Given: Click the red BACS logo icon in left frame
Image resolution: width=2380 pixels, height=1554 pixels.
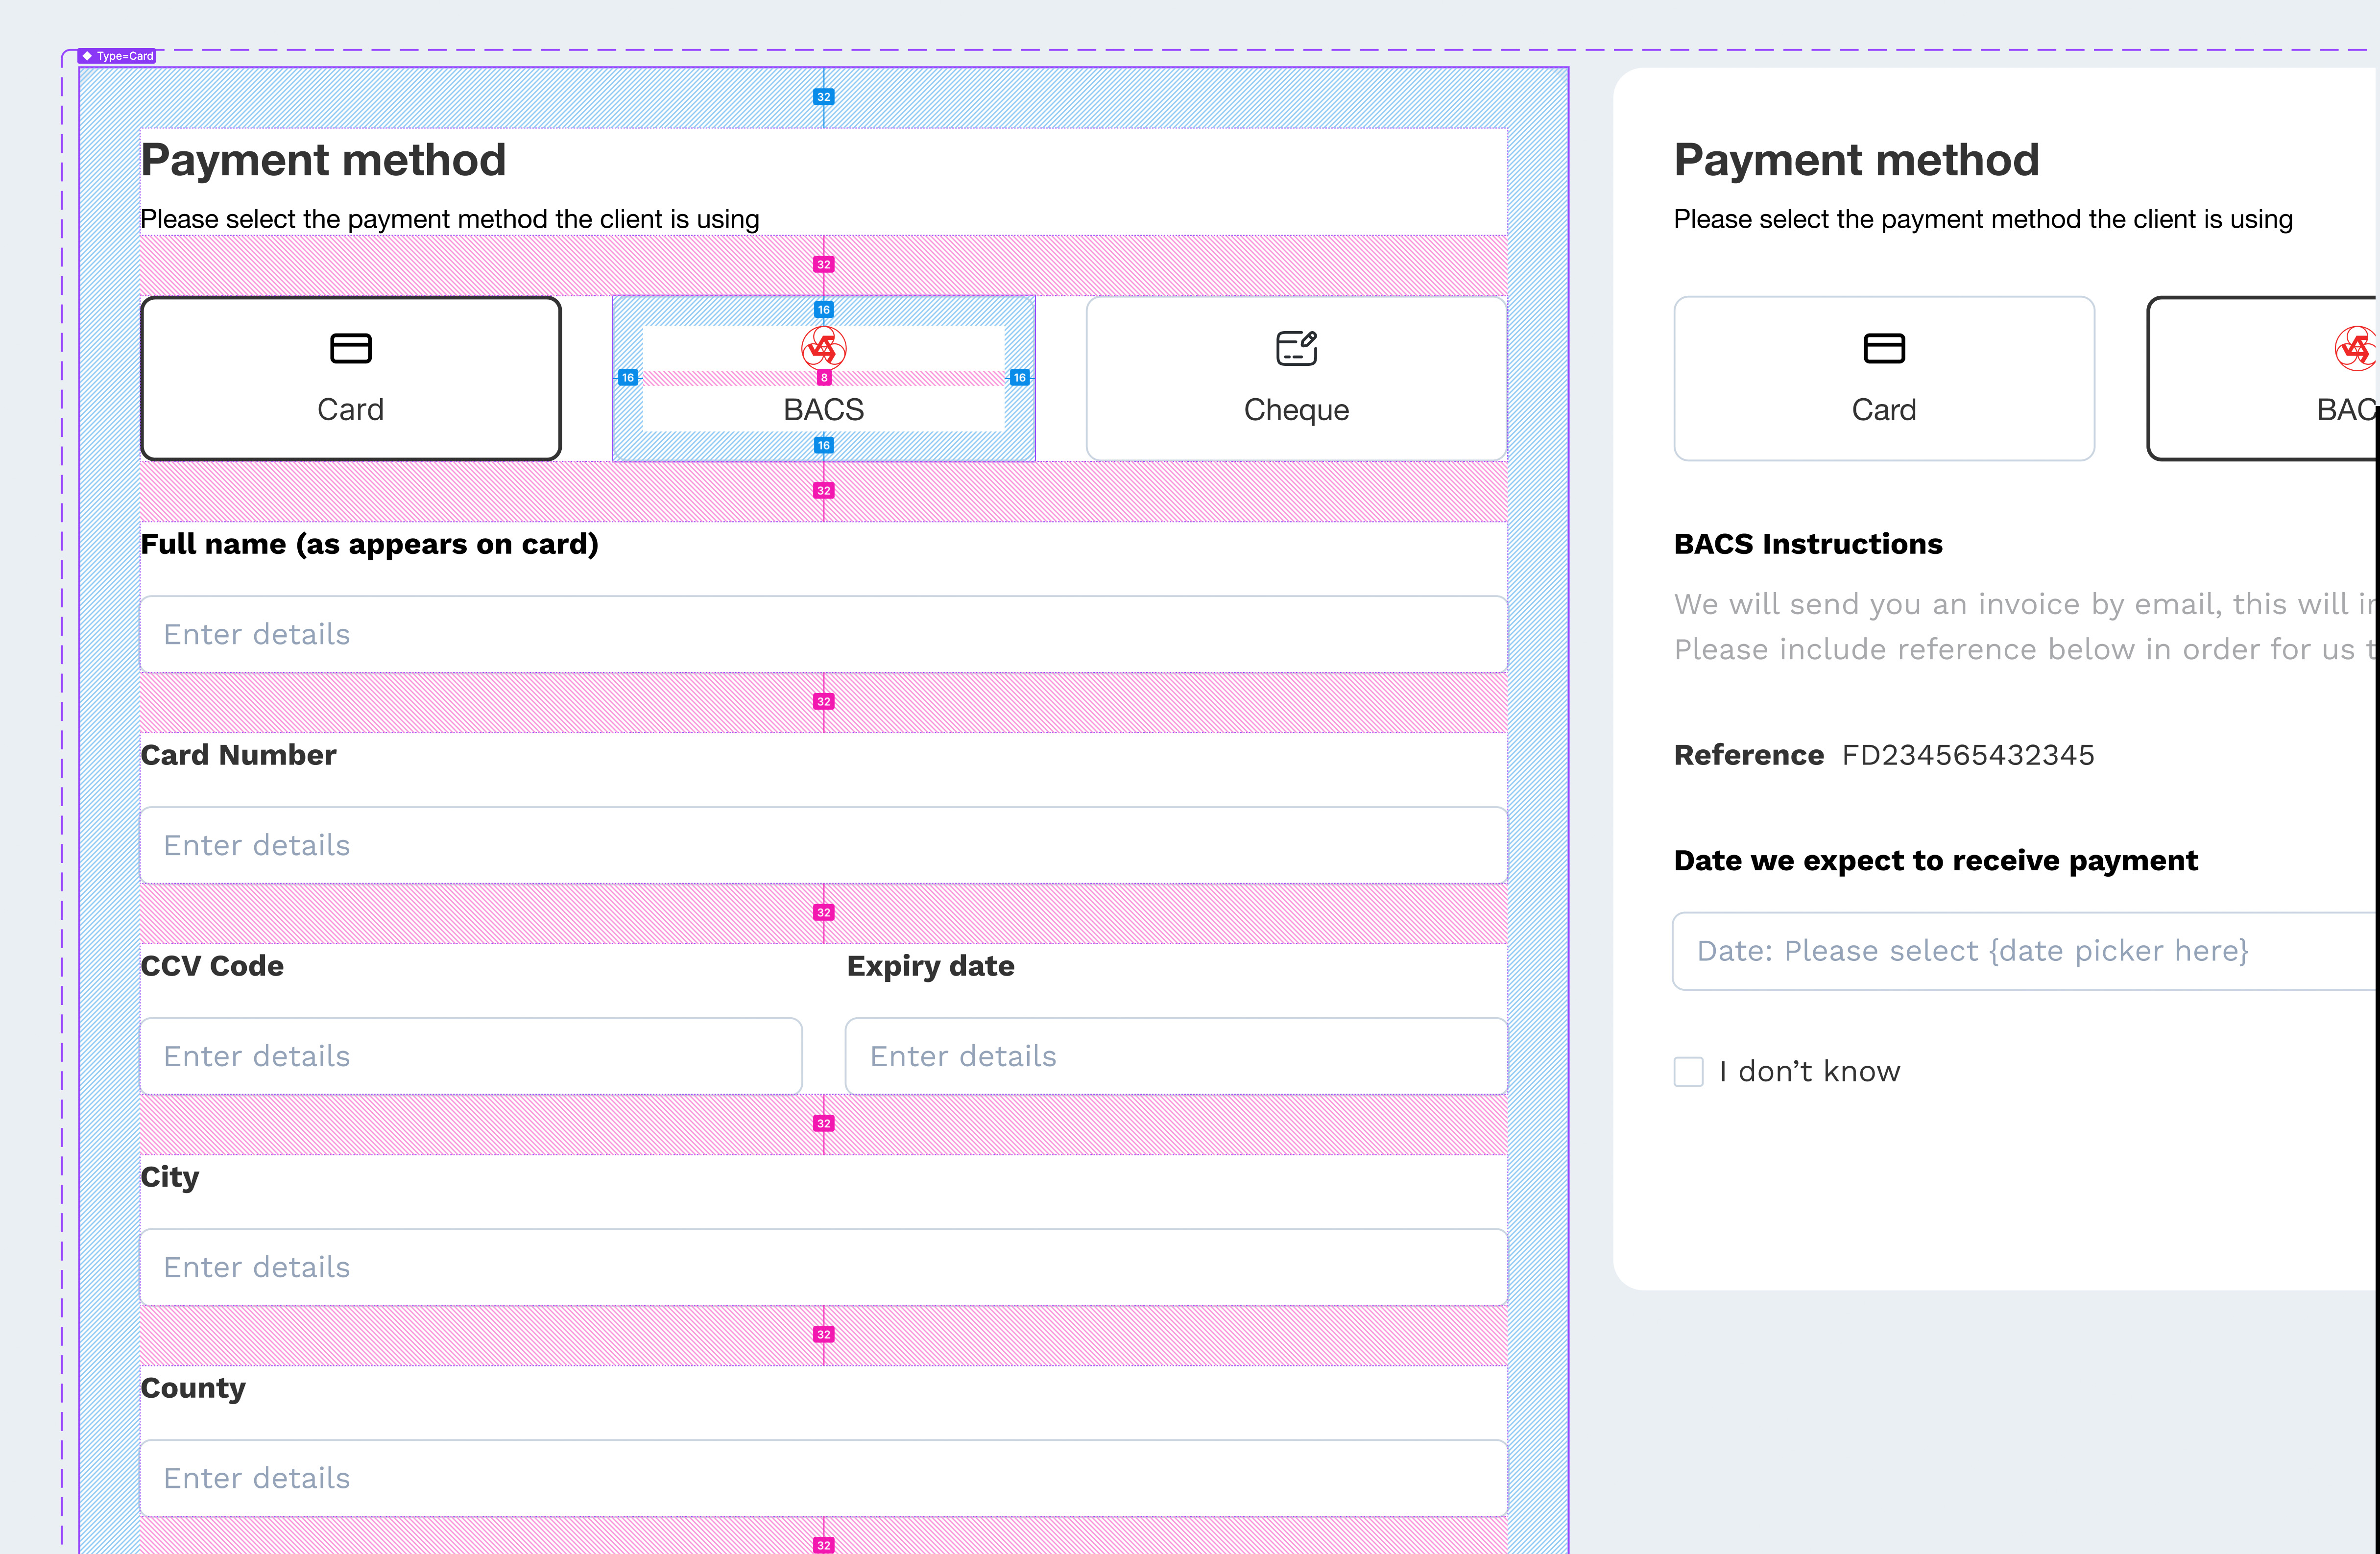Looking at the screenshot, I should click(x=824, y=348).
